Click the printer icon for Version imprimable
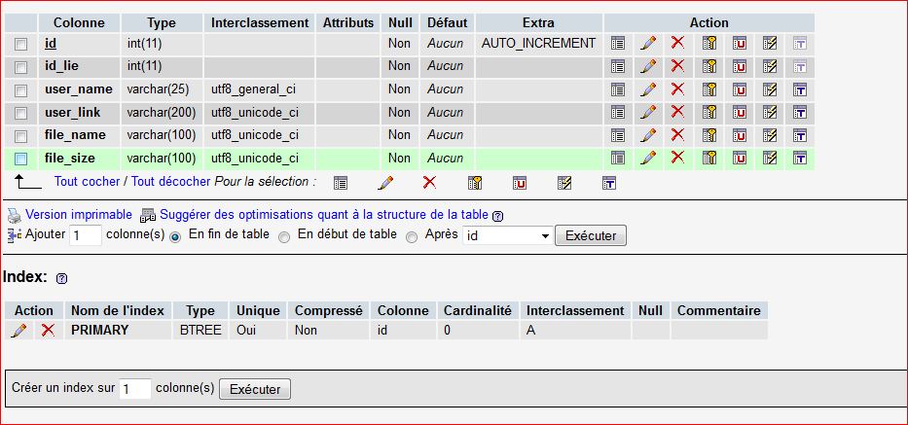Screen dimensions: 908x425 14,215
